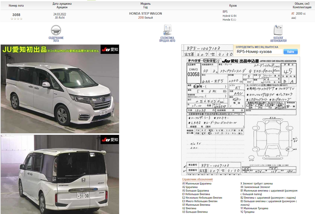315x214 pixels.
Task: Click the СОДЕРЖАНИЕ ЛОТА link
Action: pyautogui.click(x=56, y=39)
